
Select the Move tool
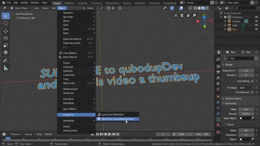6,31
